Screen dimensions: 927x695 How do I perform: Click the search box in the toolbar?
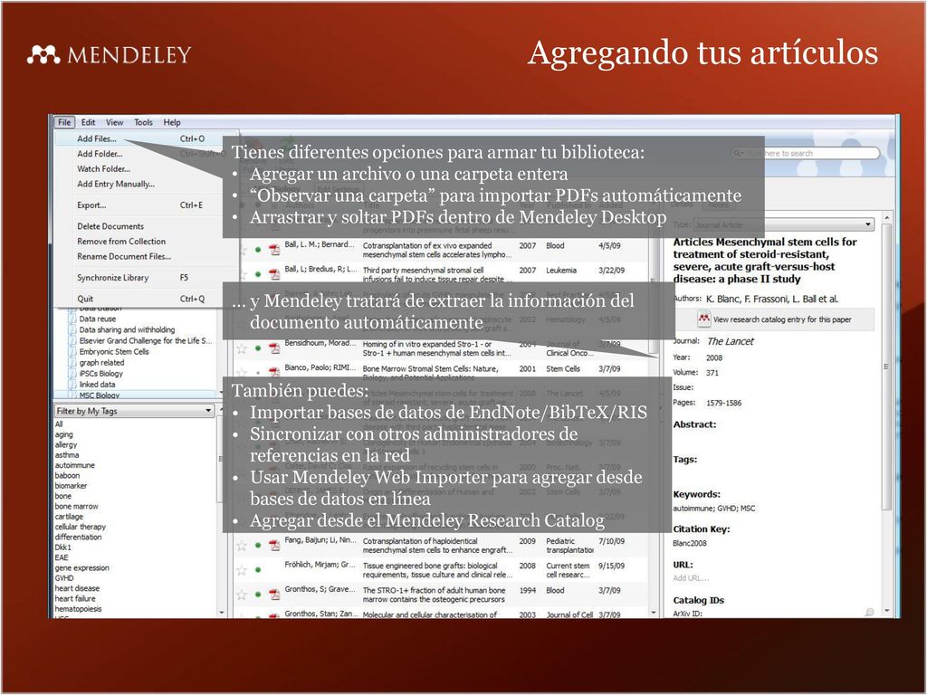pos(805,153)
